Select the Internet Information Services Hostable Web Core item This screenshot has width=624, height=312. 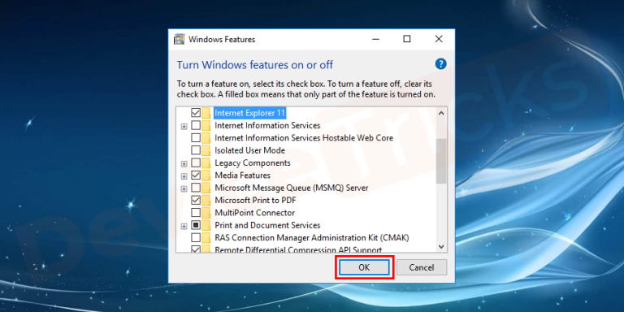click(304, 137)
